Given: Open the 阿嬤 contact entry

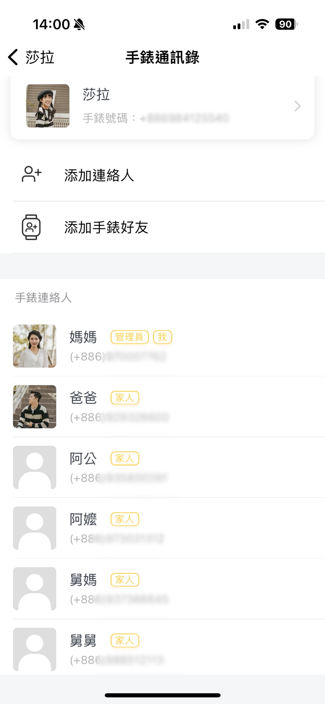Looking at the screenshot, I should pyautogui.click(x=165, y=528).
